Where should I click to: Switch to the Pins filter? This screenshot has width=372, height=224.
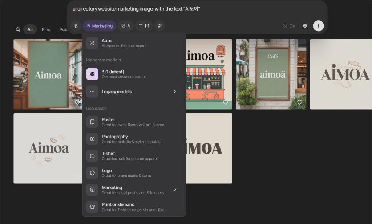(46, 30)
